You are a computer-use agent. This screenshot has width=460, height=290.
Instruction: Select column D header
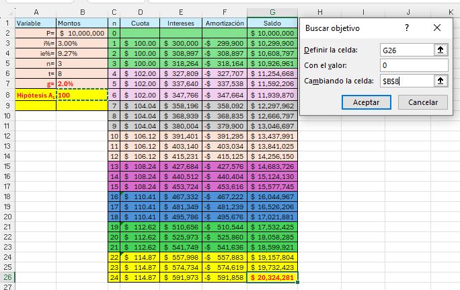point(140,12)
